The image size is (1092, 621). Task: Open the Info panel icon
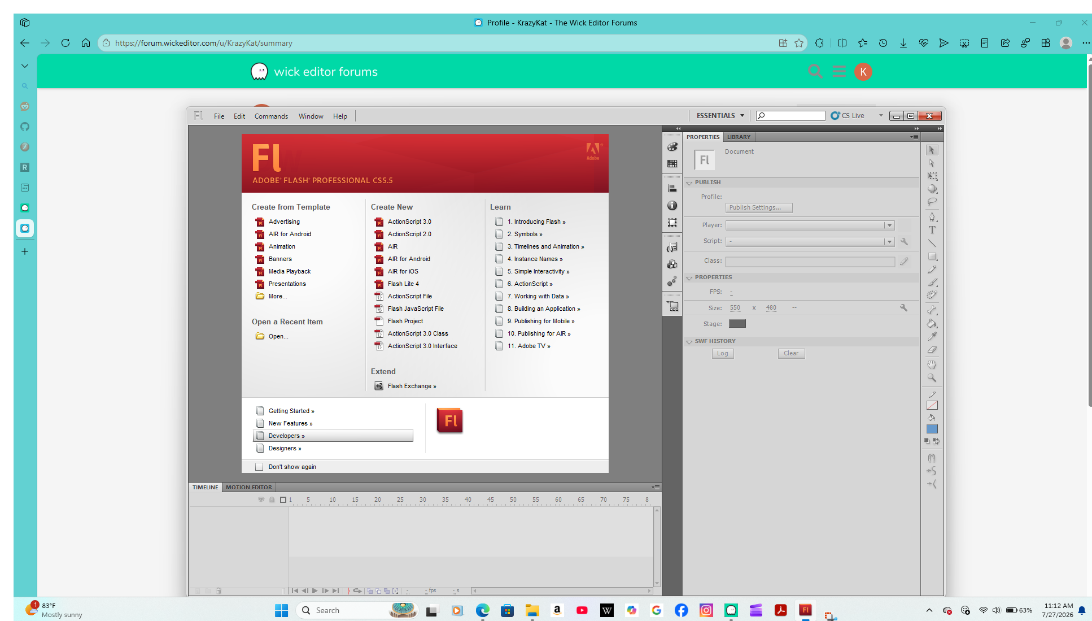click(x=672, y=206)
